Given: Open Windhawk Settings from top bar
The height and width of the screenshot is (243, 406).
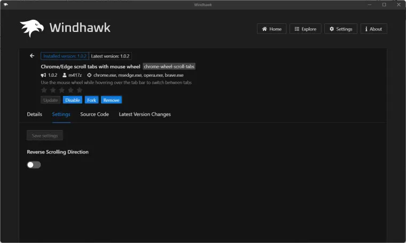Looking at the screenshot, I should 341,29.
